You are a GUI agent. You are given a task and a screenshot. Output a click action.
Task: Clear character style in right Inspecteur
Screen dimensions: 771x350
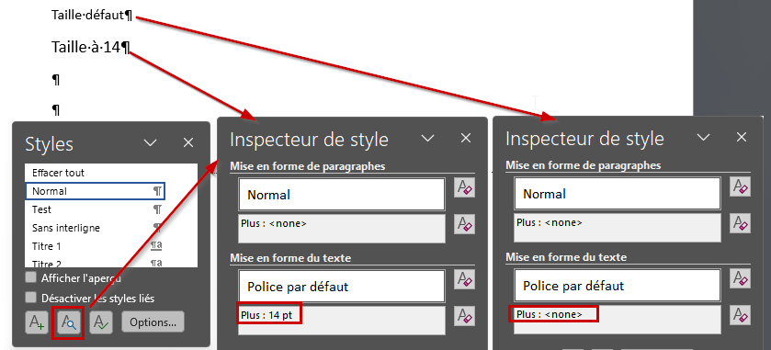coord(741,278)
